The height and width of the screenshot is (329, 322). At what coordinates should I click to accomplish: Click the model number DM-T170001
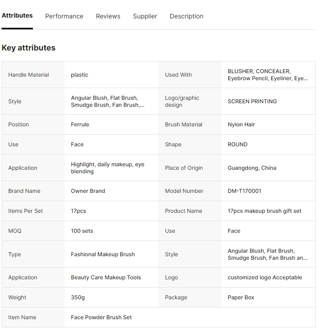[x=244, y=191]
